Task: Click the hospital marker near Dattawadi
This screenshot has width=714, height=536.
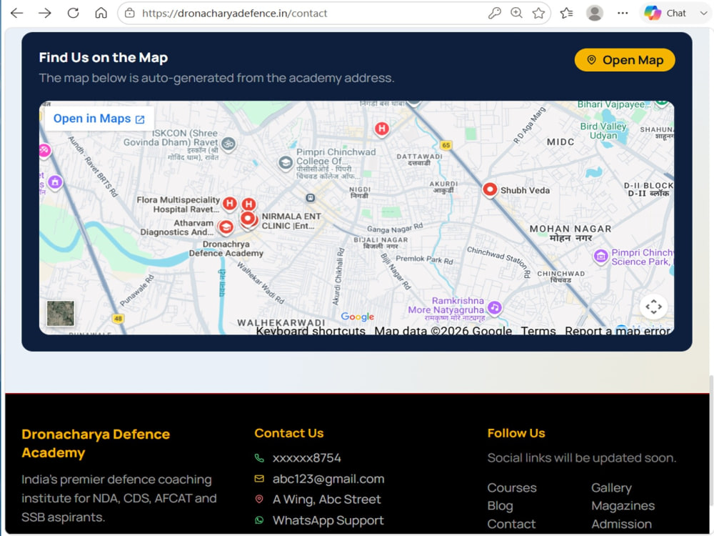Action: (381, 129)
